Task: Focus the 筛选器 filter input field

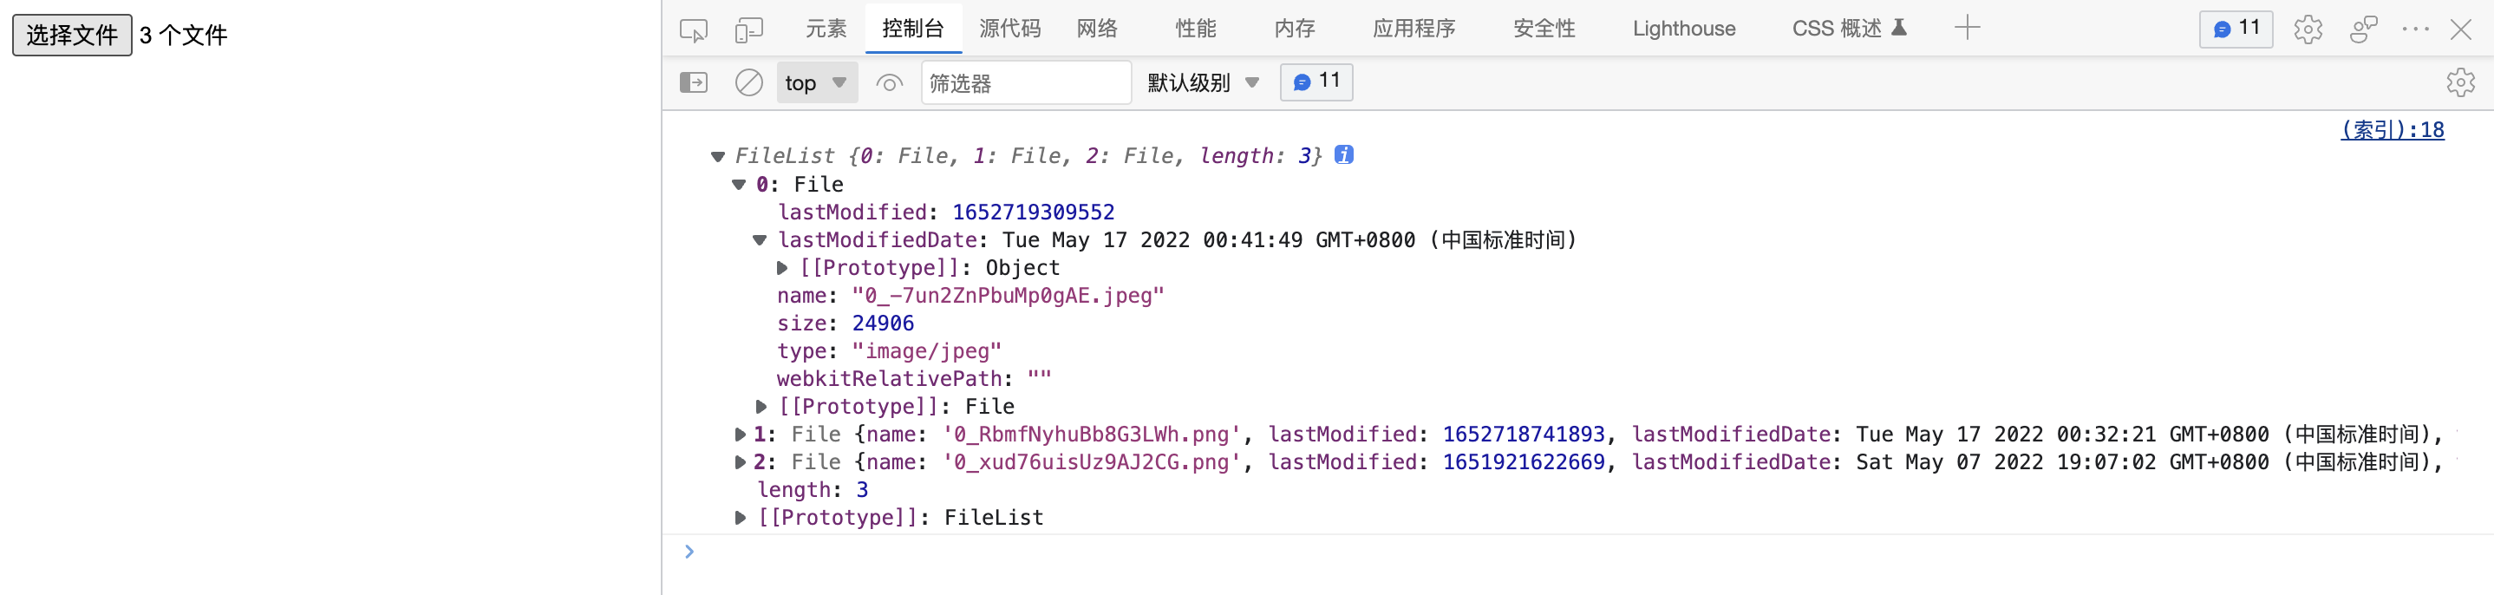Action: [1025, 83]
